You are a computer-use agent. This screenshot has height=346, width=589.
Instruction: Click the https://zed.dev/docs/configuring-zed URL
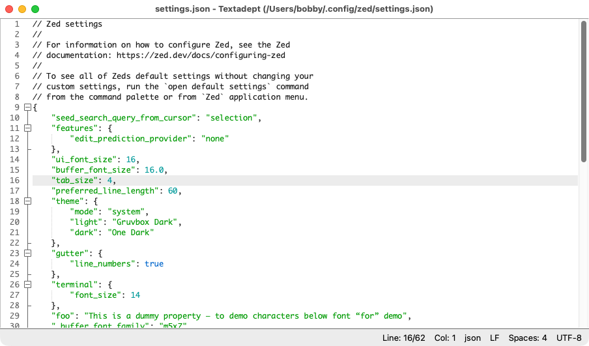[201, 55]
